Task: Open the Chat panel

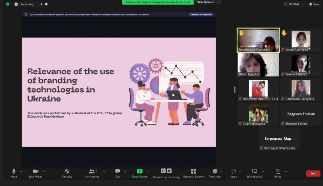Action: (118, 173)
